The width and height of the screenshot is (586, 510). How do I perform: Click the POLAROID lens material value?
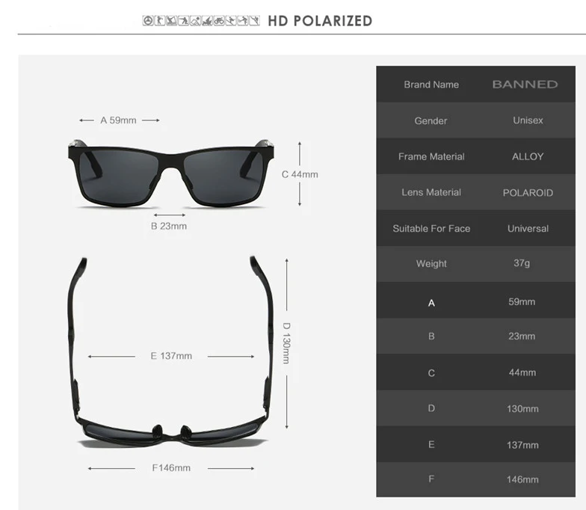coord(528,193)
